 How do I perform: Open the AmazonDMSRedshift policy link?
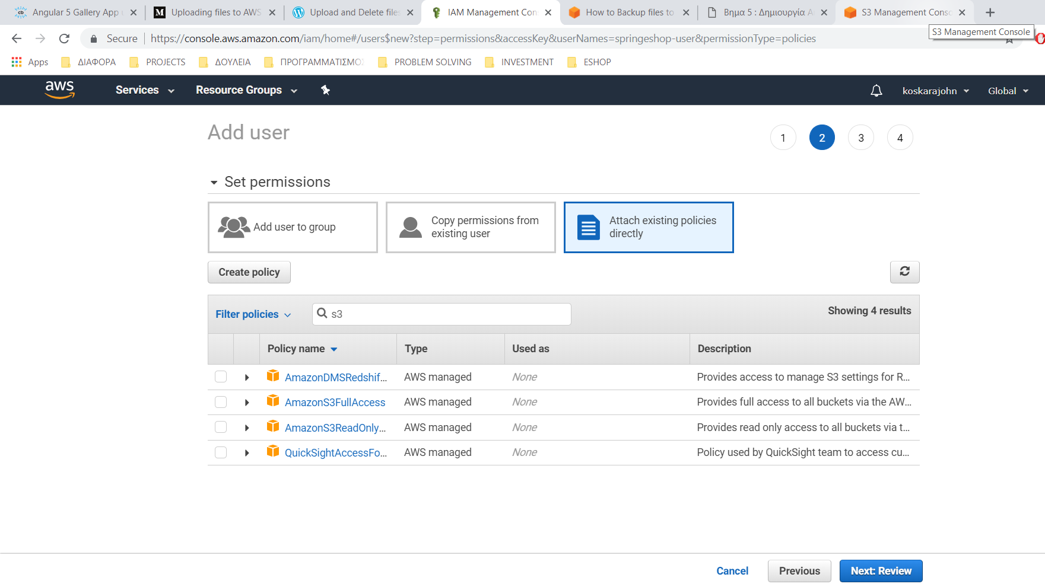(x=336, y=377)
